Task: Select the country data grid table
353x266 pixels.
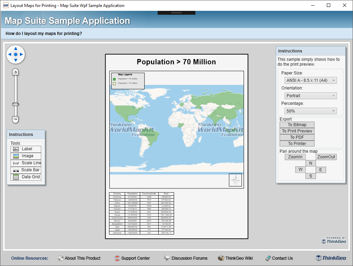Action: pyautogui.click(x=142, y=213)
